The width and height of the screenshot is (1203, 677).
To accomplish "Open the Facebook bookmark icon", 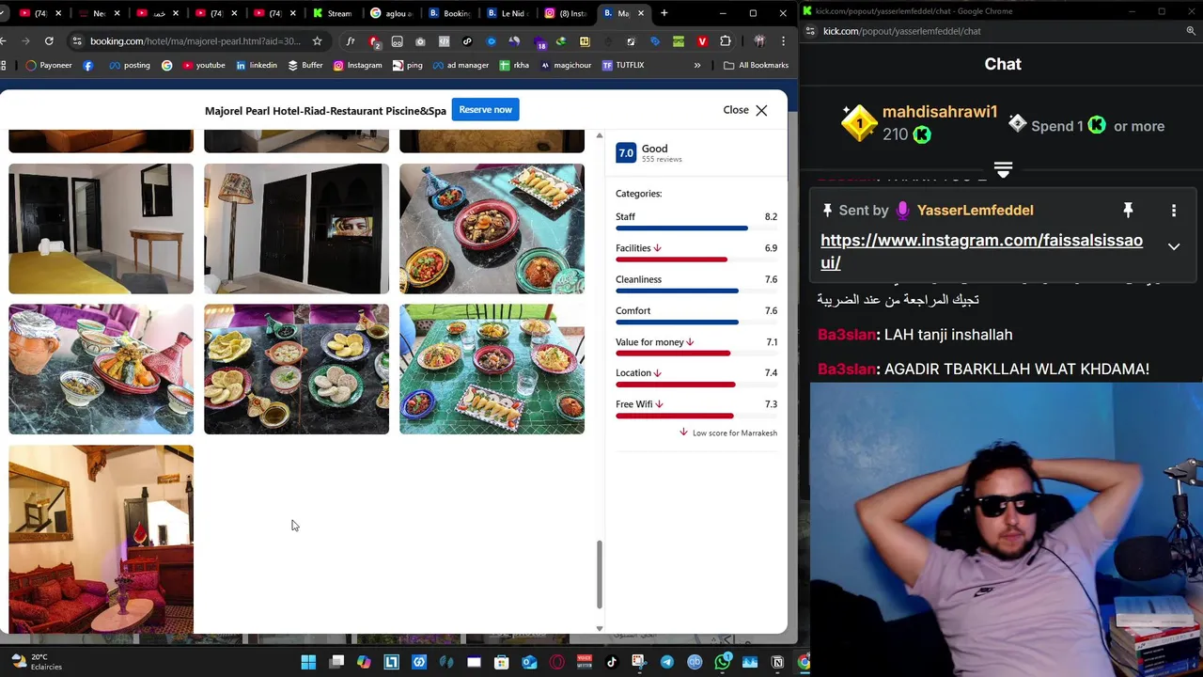I will click(88, 65).
